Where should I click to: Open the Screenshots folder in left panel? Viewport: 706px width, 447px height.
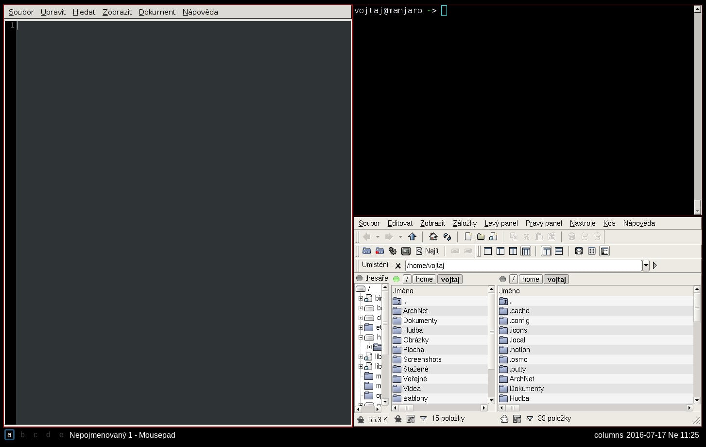(x=422, y=359)
